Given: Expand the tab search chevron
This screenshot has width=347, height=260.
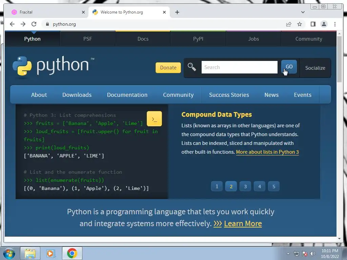Looking at the screenshot, I should click(303, 12).
